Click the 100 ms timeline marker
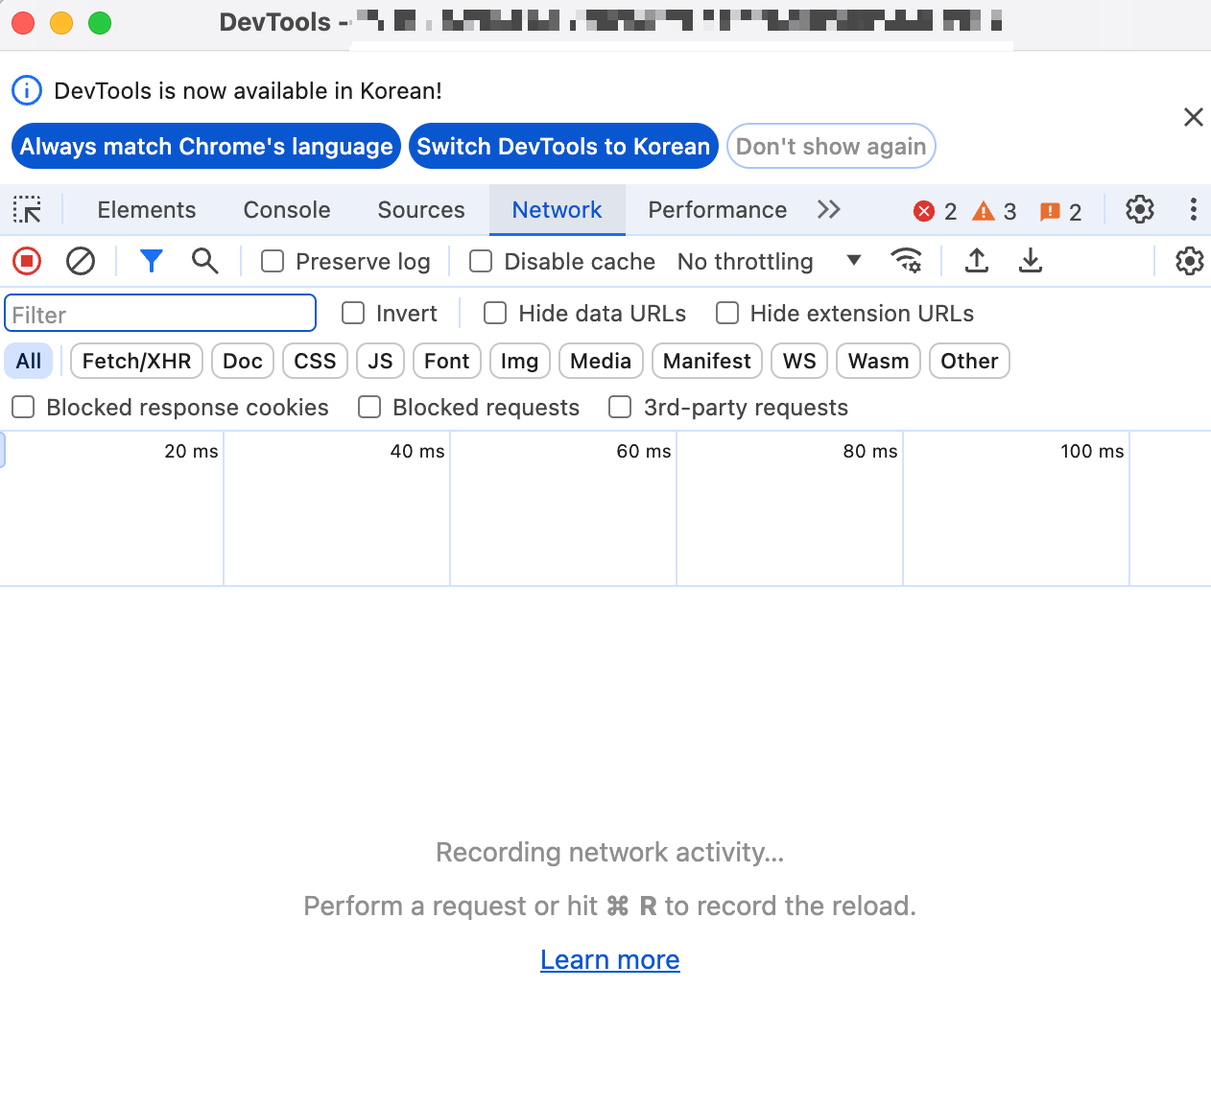The image size is (1211, 1107). [x=1092, y=451]
